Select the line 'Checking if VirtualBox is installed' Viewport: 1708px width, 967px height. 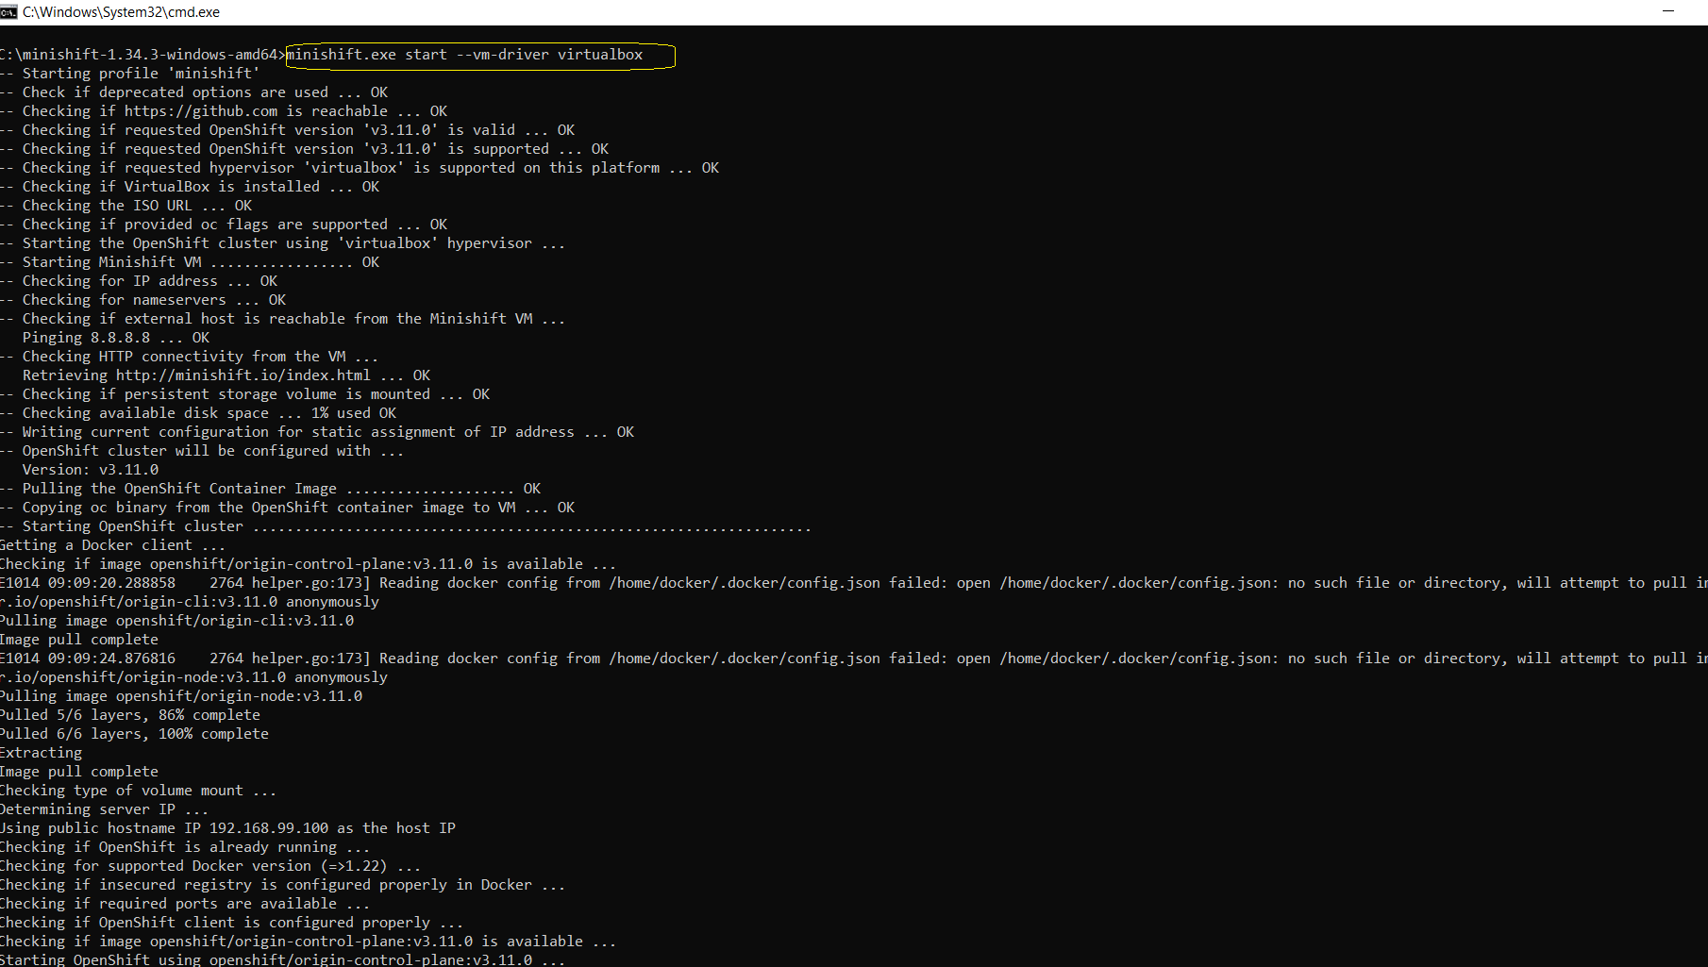(x=190, y=187)
